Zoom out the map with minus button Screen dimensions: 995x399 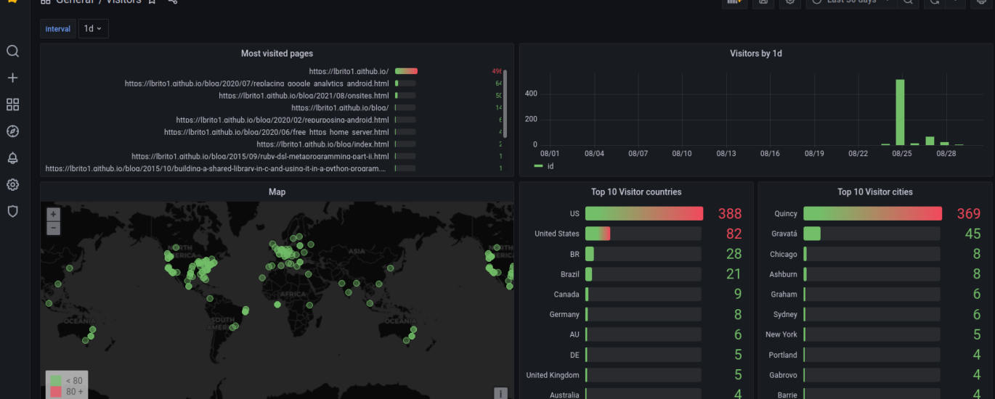point(53,228)
